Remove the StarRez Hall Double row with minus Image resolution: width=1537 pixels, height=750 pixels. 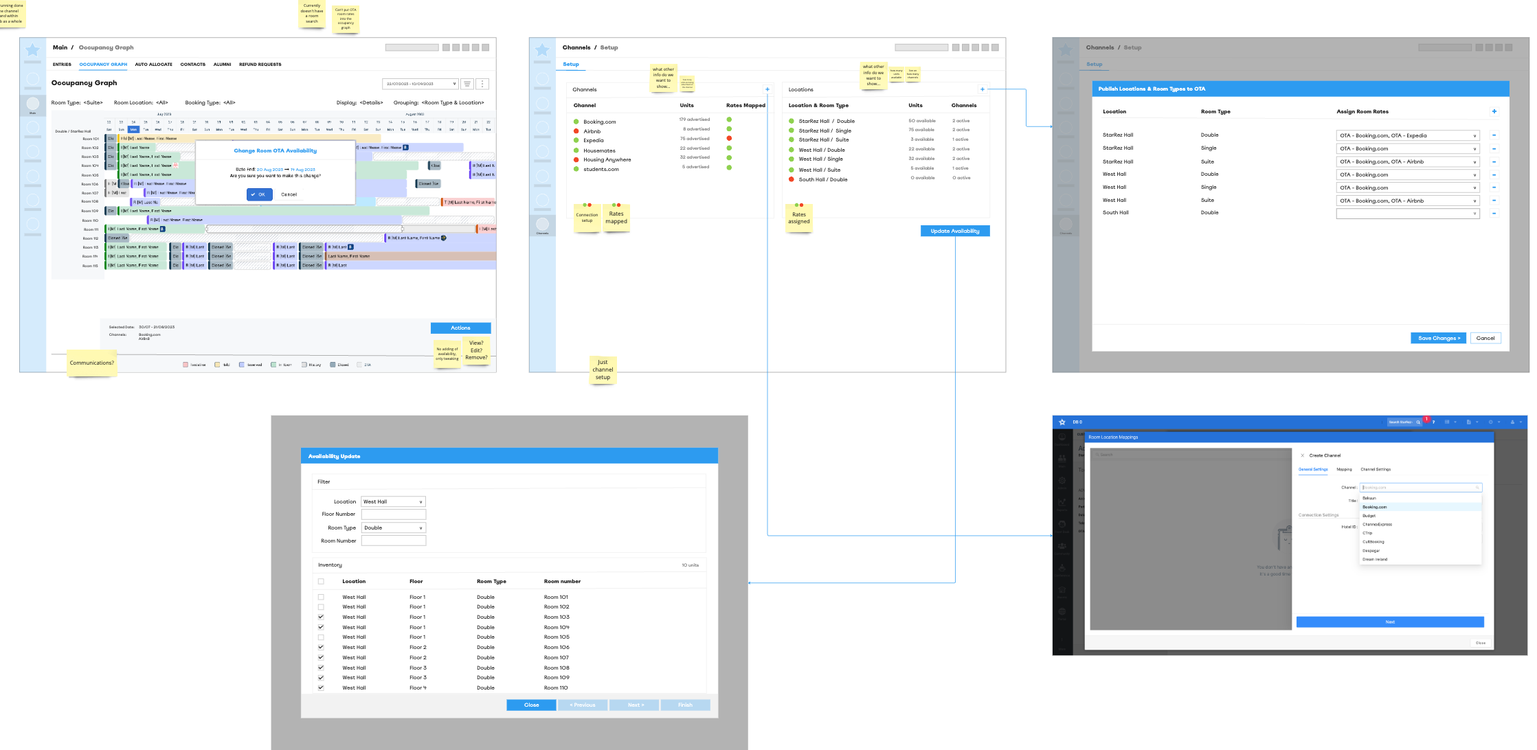click(1494, 135)
